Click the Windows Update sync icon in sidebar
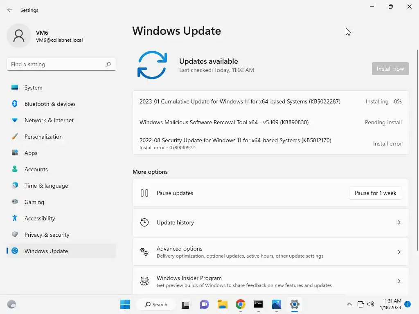 click(x=15, y=251)
